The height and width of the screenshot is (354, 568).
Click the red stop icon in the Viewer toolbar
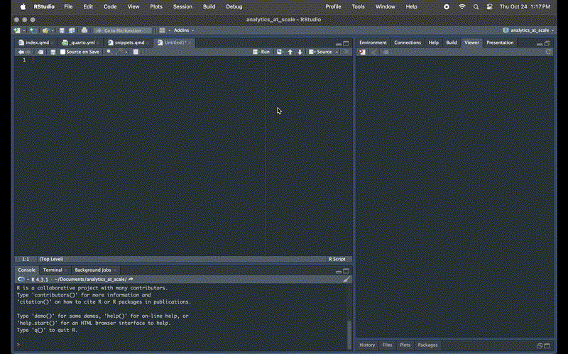pyautogui.click(x=362, y=52)
